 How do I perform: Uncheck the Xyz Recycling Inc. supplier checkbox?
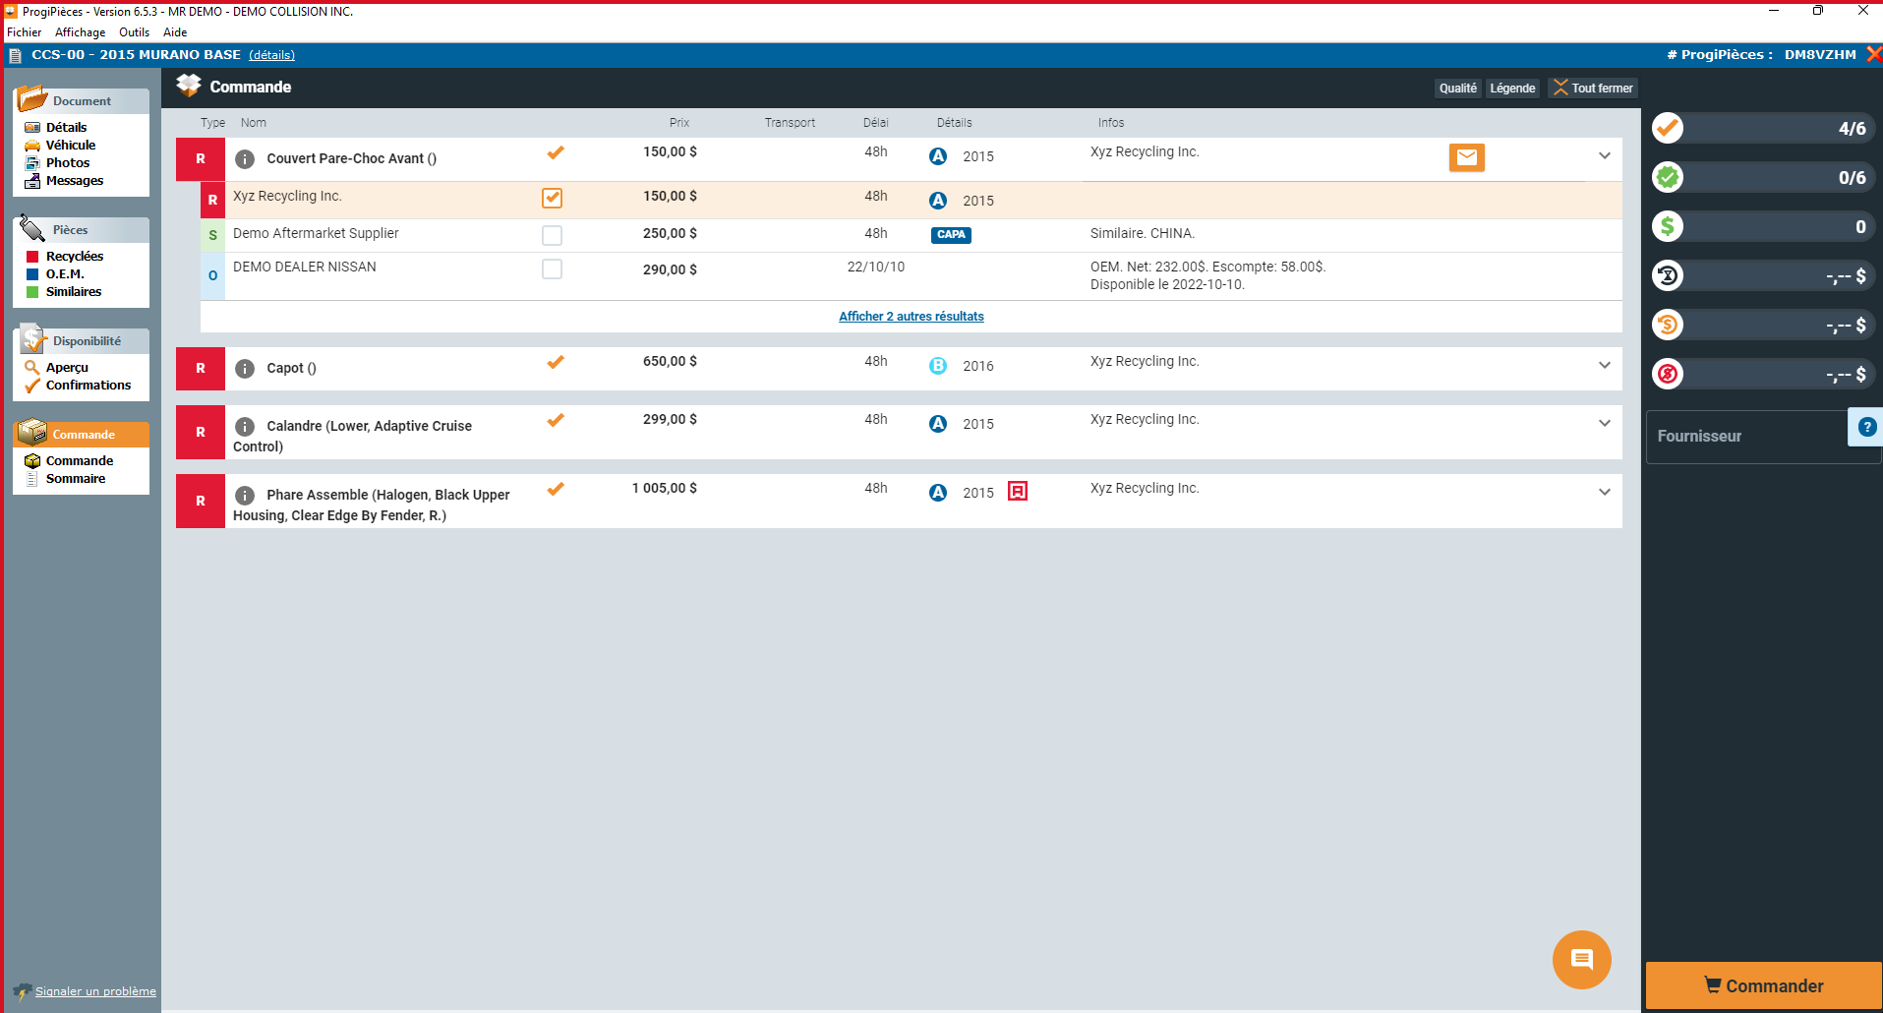[x=553, y=198]
